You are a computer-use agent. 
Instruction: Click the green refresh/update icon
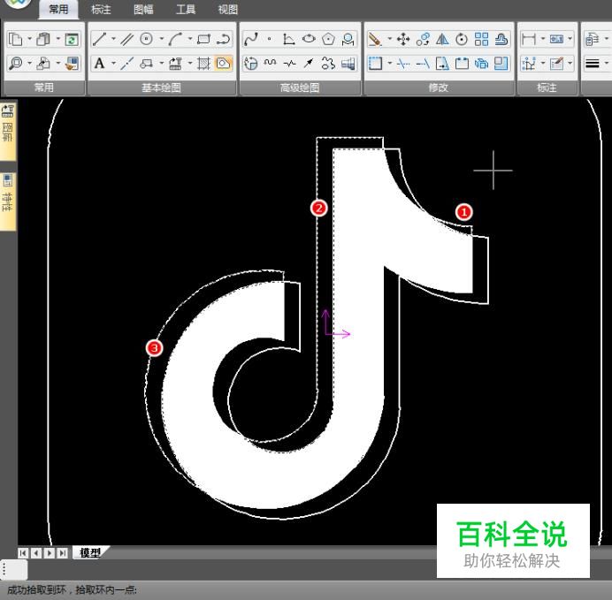tap(72, 40)
